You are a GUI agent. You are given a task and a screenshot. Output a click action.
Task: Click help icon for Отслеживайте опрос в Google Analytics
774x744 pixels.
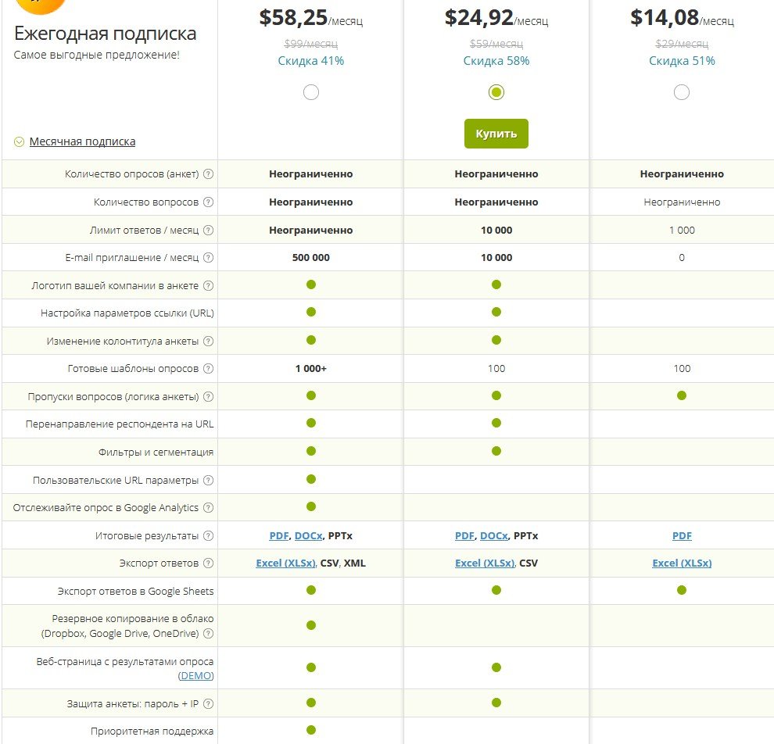click(x=209, y=507)
